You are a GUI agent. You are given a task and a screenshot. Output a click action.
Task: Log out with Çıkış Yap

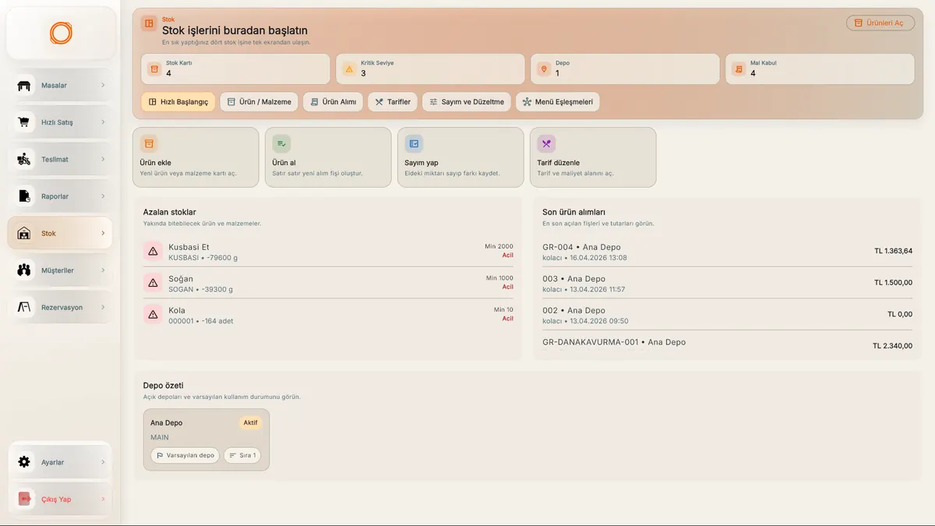60,500
